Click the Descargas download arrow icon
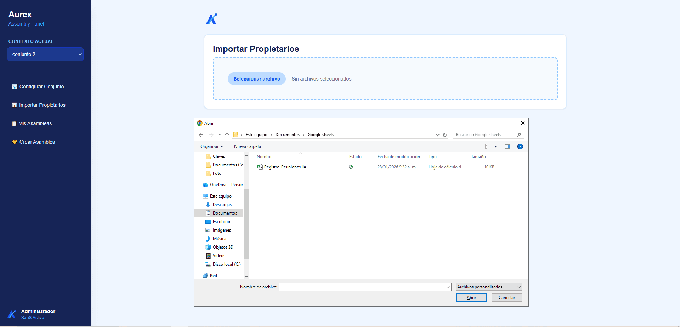 [x=208, y=205]
